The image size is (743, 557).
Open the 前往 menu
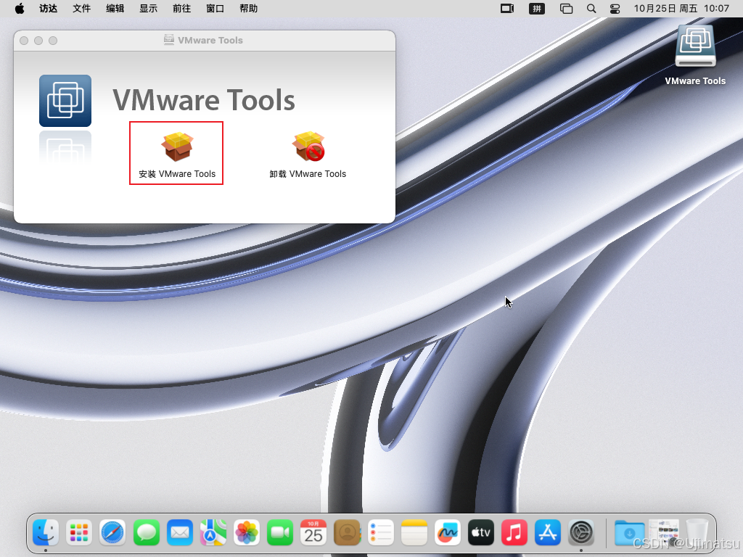pos(181,9)
